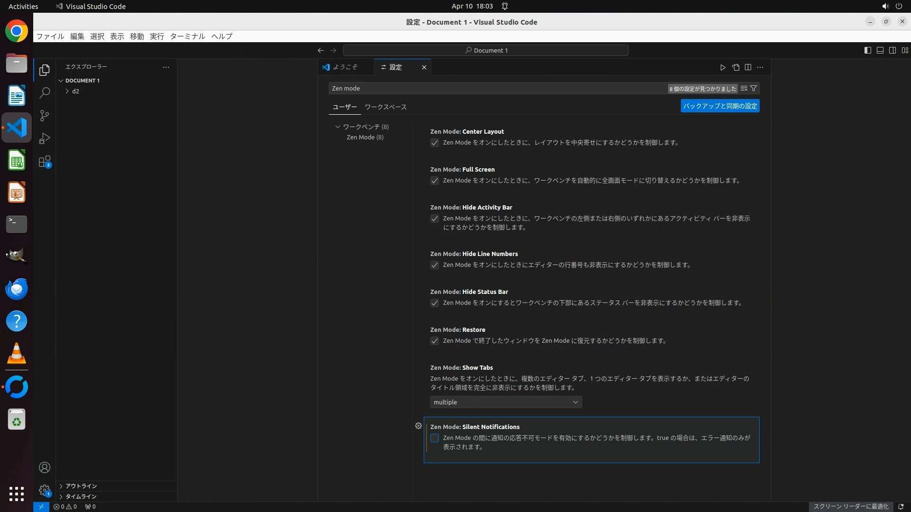Uncheck Zen Mode Center Layout
Screen dimensions: 911x512
pos(435,143)
